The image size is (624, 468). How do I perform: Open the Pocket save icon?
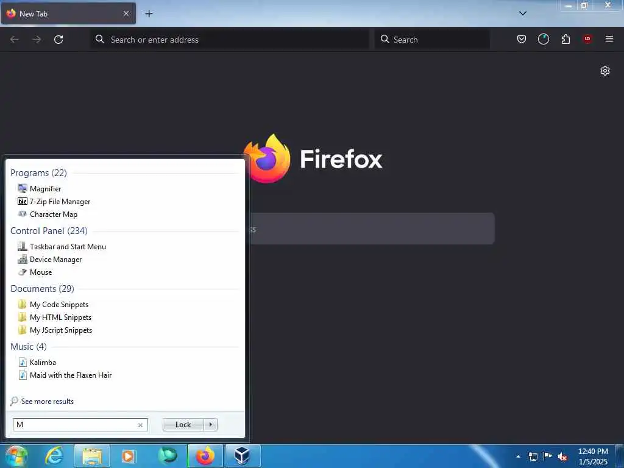tap(522, 39)
